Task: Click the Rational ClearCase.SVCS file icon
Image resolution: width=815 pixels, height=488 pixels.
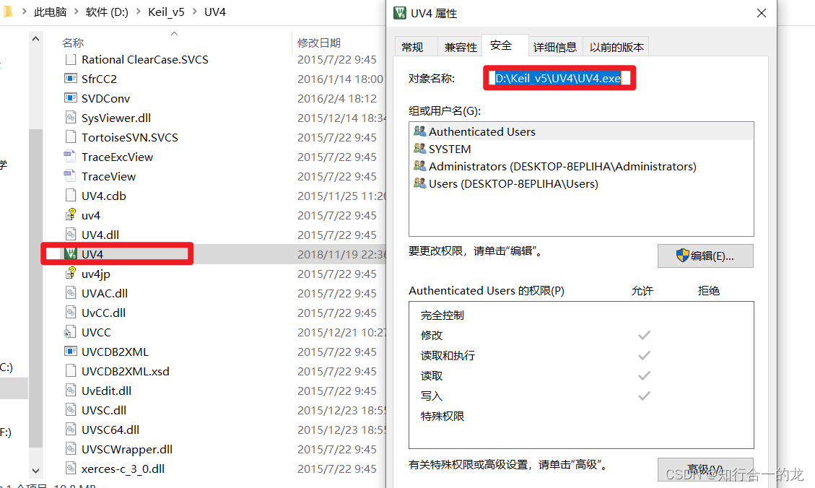Action: tap(71, 59)
